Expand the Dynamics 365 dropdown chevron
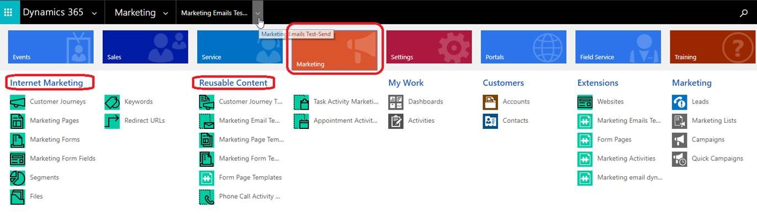The image size is (757, 217). pos(94,13)
